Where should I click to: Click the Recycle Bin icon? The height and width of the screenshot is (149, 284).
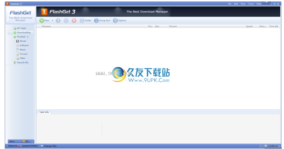point(15,62)
